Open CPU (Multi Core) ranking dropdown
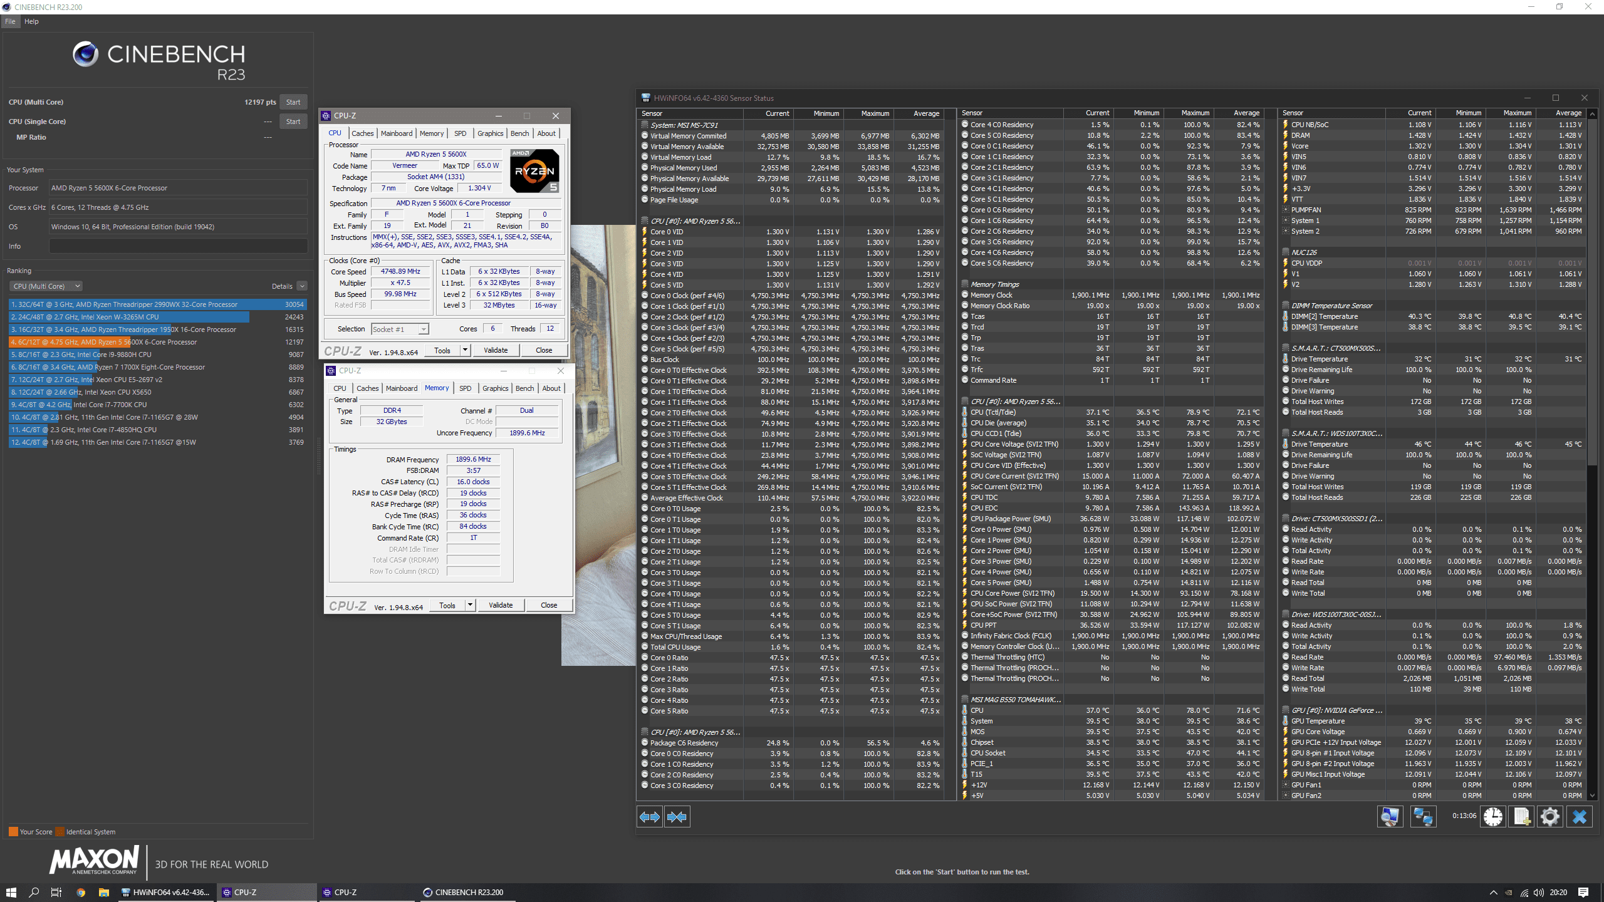 (46, 286)
